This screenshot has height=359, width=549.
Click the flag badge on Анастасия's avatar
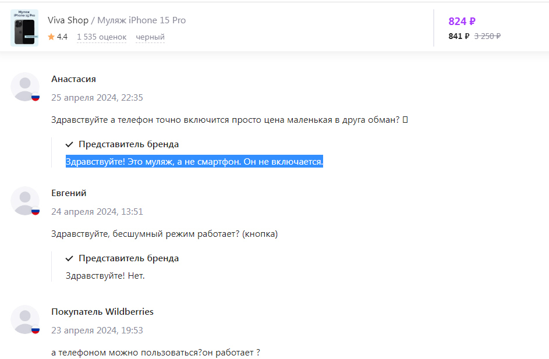tap(36, 97)
